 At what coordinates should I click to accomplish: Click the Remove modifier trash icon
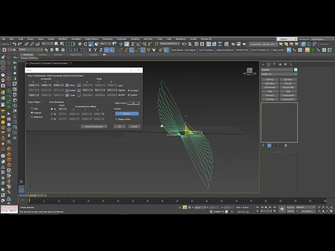click(x=286, y=145)
